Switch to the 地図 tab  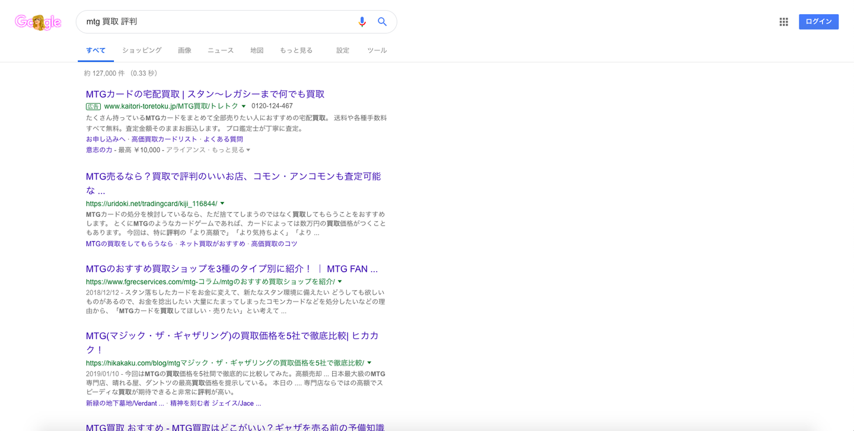pos(257,50)
